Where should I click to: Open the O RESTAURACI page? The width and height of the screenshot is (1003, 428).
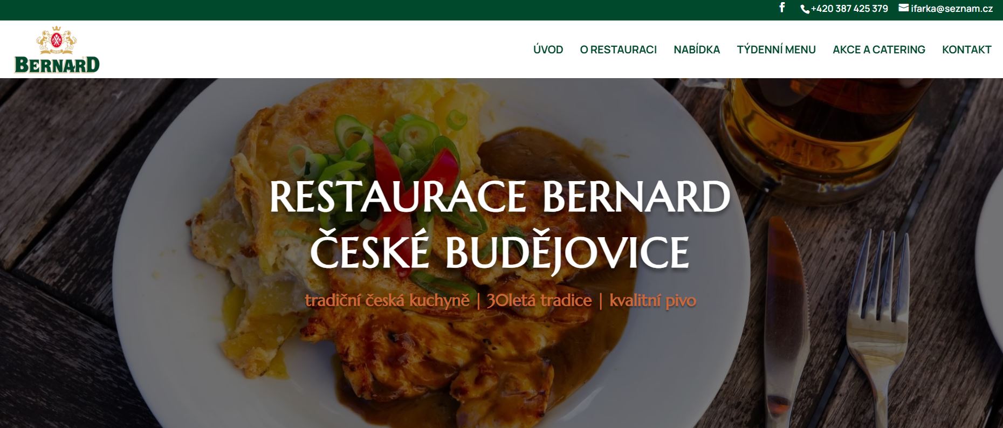(618, 50)
